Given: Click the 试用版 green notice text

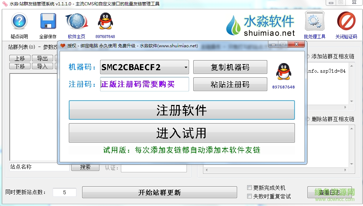Looking at the screenshot, I should coord(182,150).
